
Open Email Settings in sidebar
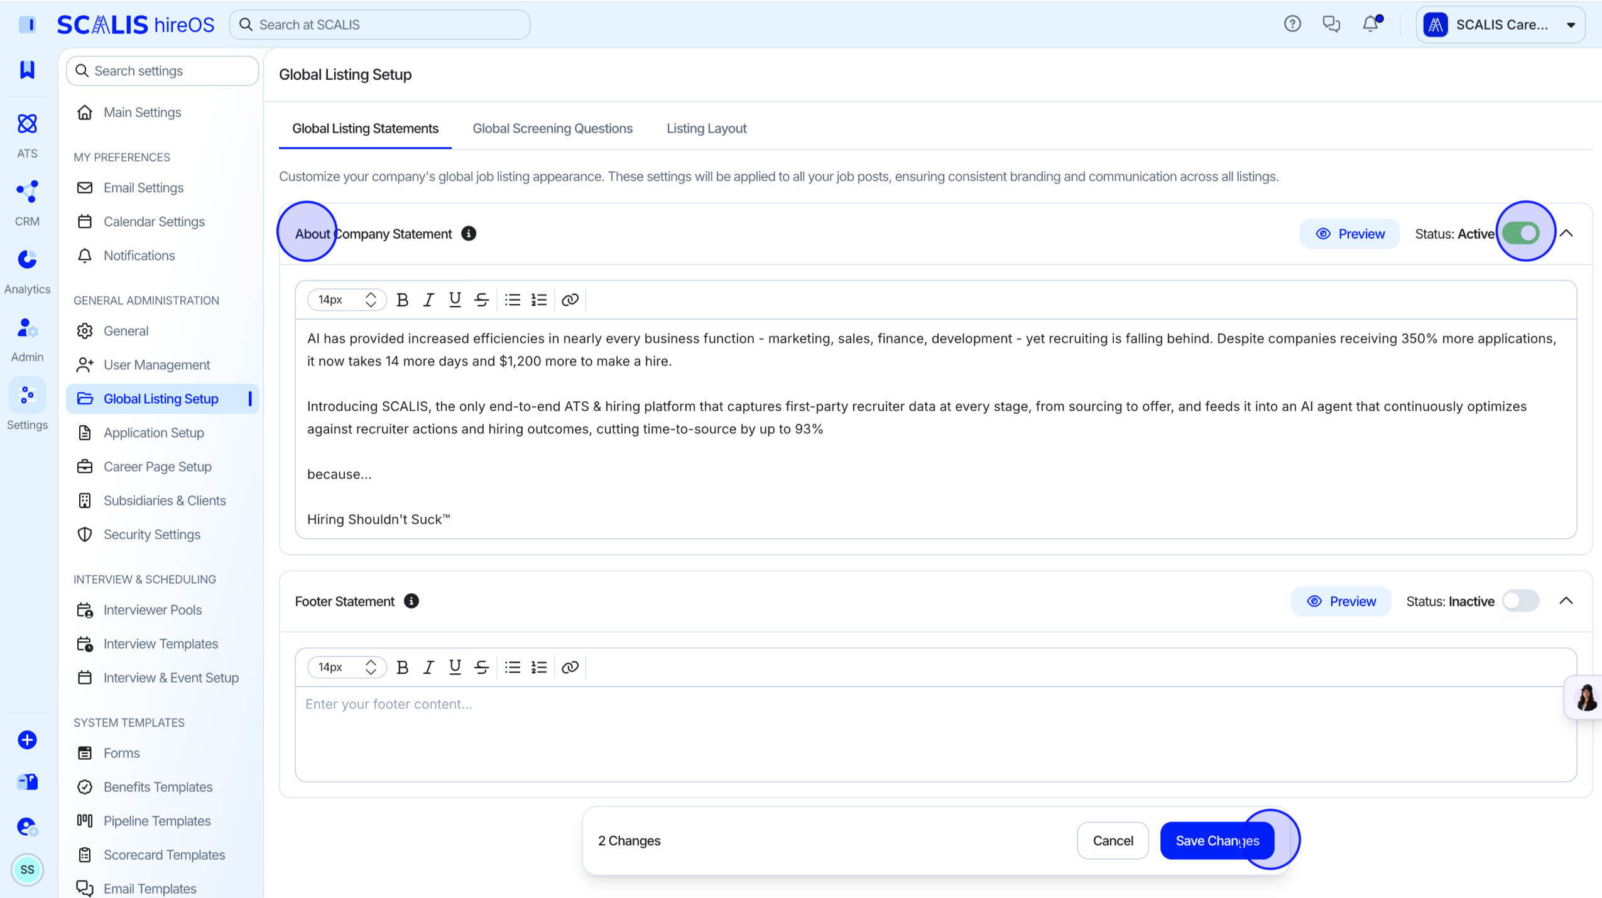tap(162, 188)
